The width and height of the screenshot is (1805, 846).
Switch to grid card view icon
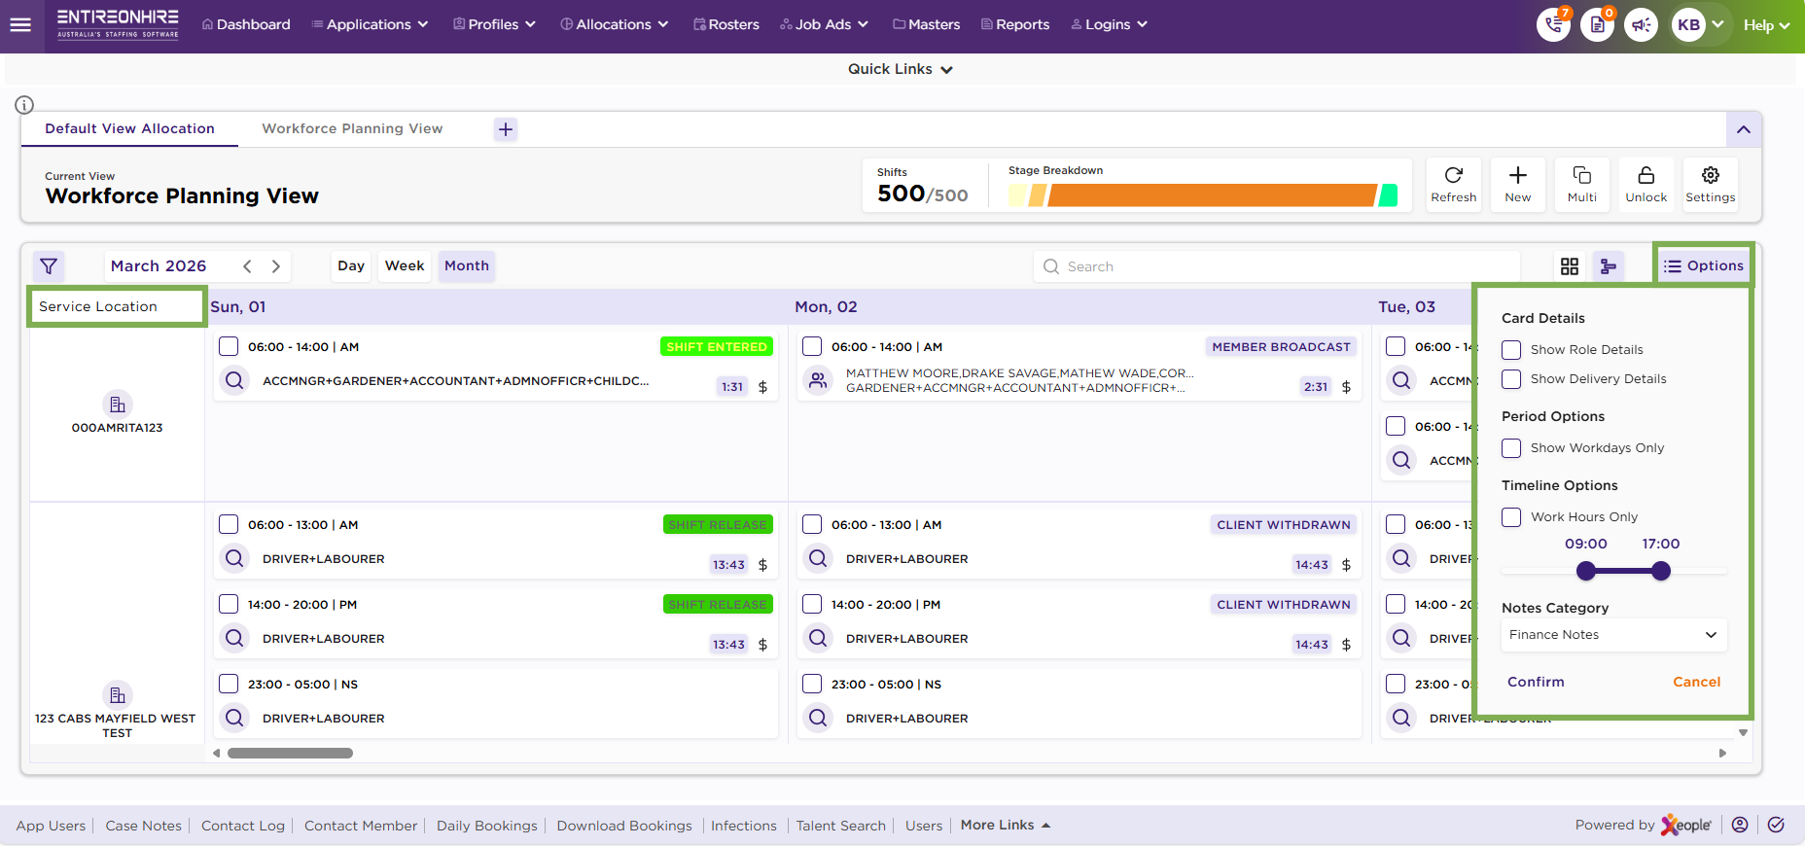pos(1569,266)
